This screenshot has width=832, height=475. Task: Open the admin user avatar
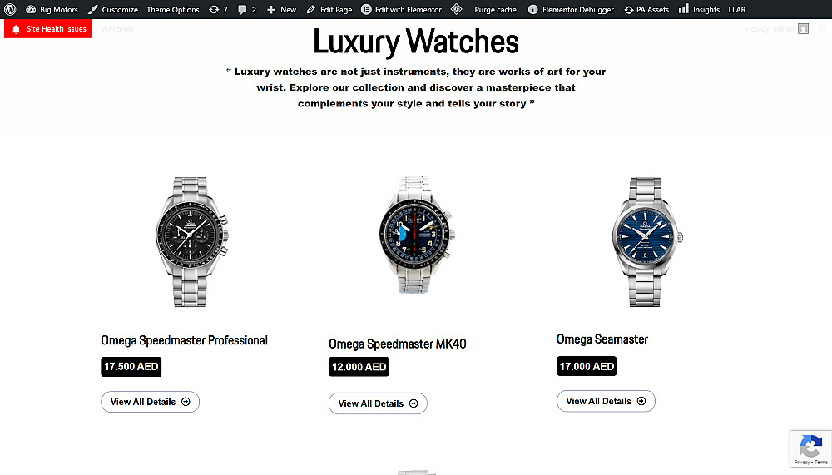click(804, 28)
